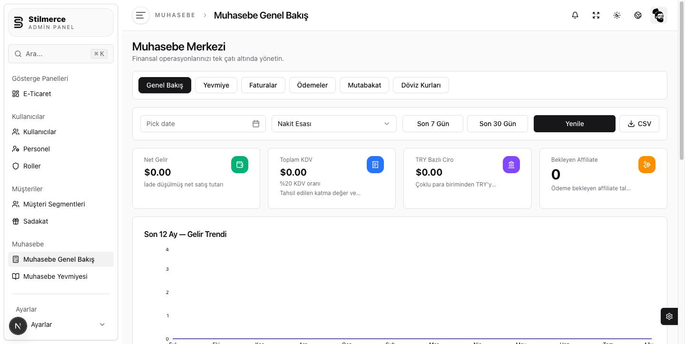Expand the Ayarlar sidebar section chevron
The width and height of the screenshot is (685, 344).
pos(102,324)
